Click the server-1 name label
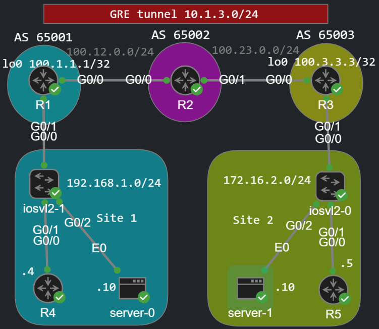 click(250, 313)
